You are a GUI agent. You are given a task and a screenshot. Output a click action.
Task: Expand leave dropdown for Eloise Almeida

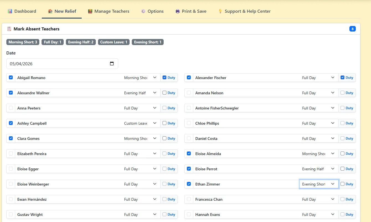(319, 154)
